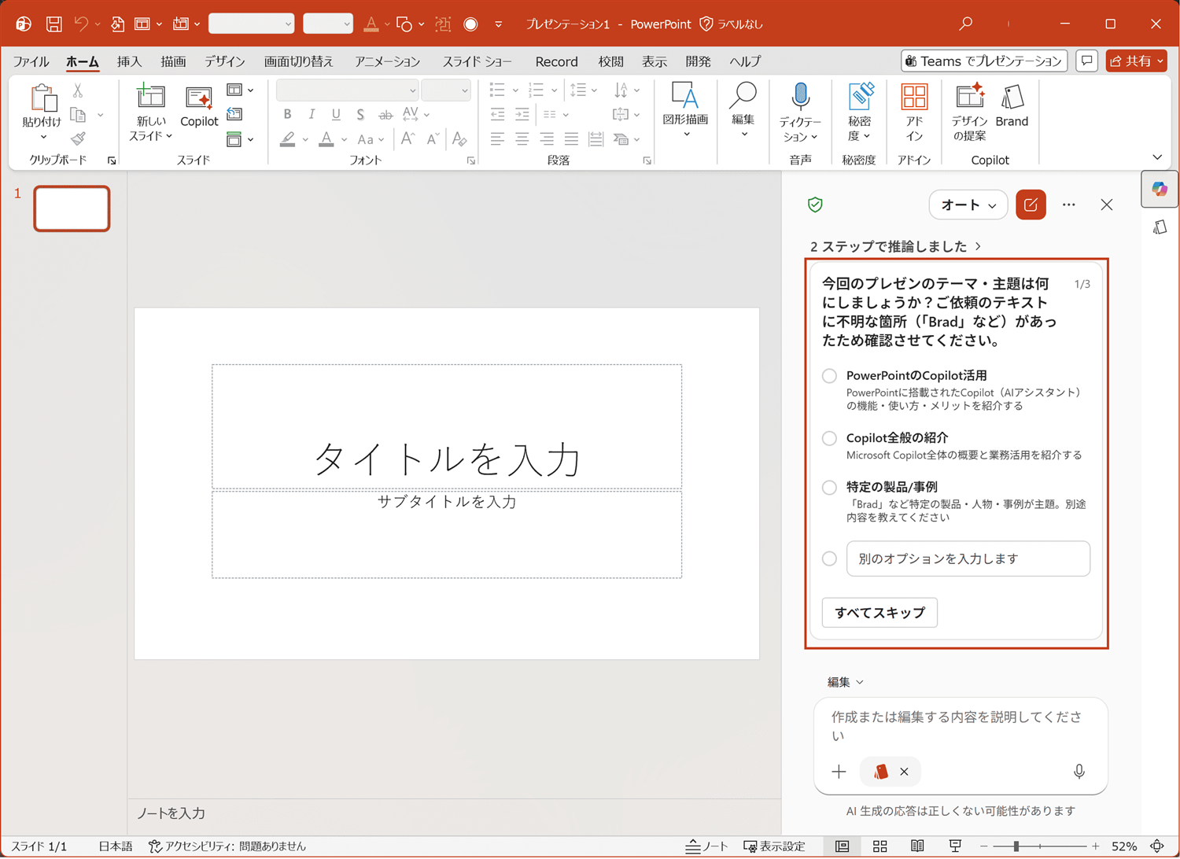Toggle text shadow S button
The height and width of the screenshot is (859, 1180).
360,115
